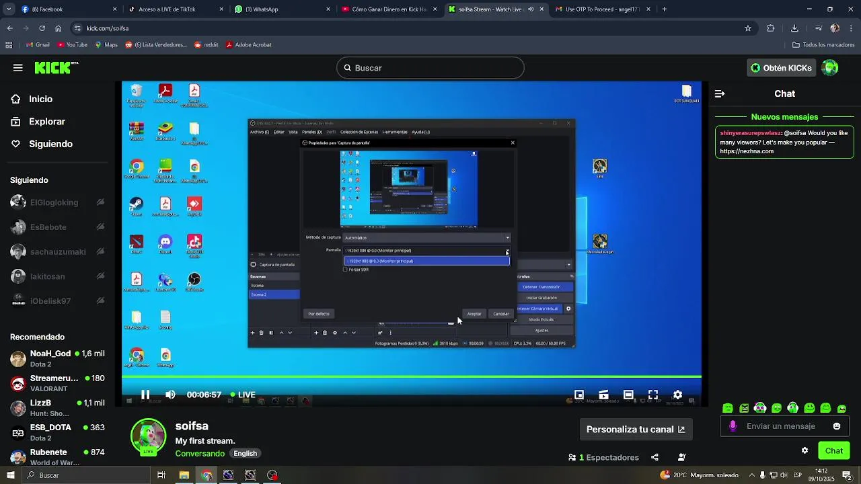Click the English language tag
Viewport: 861px width, 484px height.
point(246,454)
